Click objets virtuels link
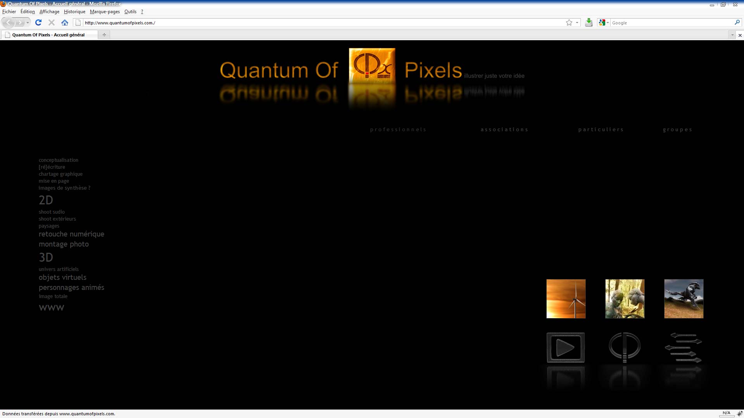The height and width of the screenshot is (418, 744). [62, 278]
